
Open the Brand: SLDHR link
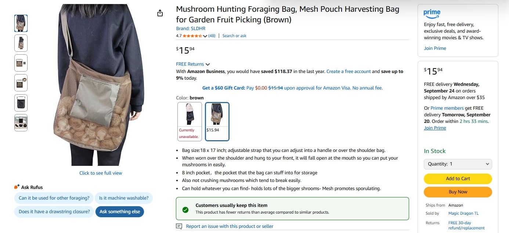[x=191, y=29]
